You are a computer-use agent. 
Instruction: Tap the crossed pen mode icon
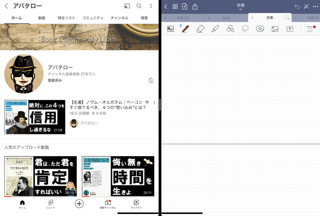pyautogui.click(x=306, y=7)
